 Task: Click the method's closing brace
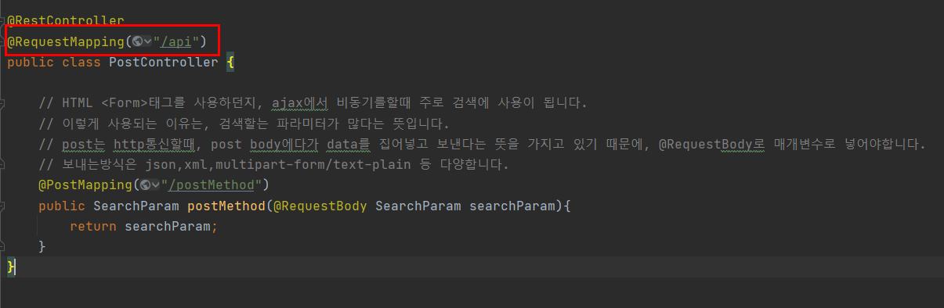[x=42, y=247]
